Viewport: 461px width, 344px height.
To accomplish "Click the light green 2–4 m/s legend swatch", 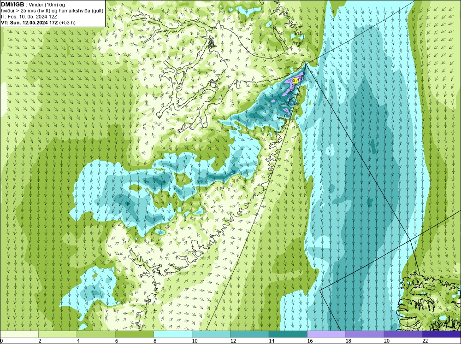I will tap(58, 334).
